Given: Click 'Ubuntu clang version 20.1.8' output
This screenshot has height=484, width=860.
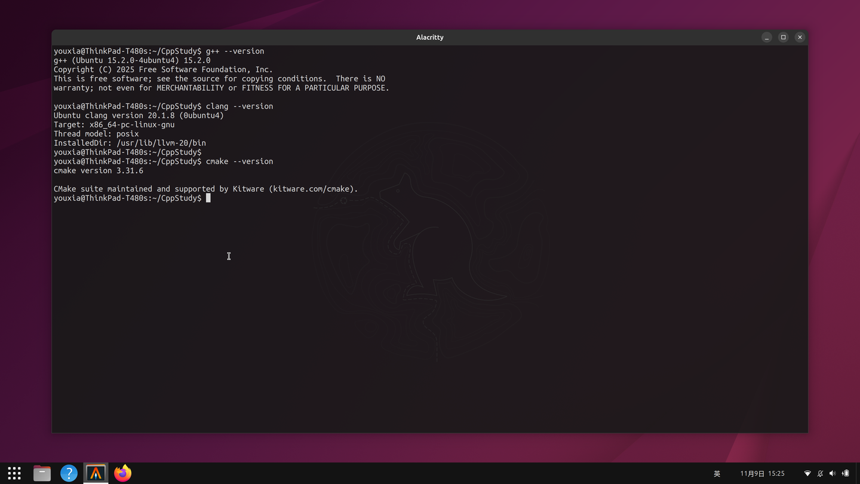Looking at the screenshot, I should pyautogui.click(x=139, y=115).
